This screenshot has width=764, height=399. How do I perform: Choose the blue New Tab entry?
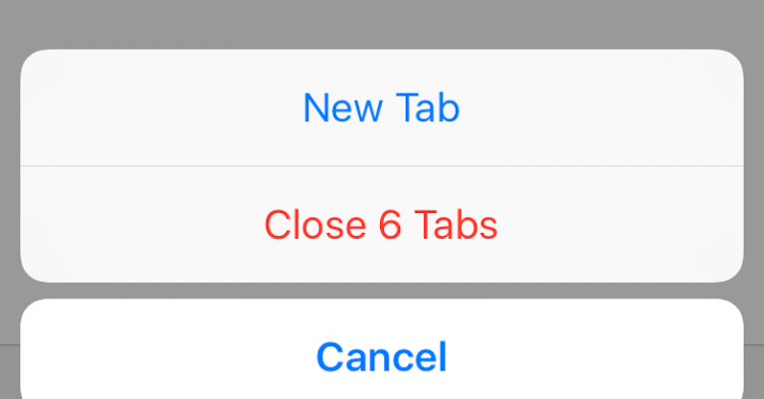[382, 107]
